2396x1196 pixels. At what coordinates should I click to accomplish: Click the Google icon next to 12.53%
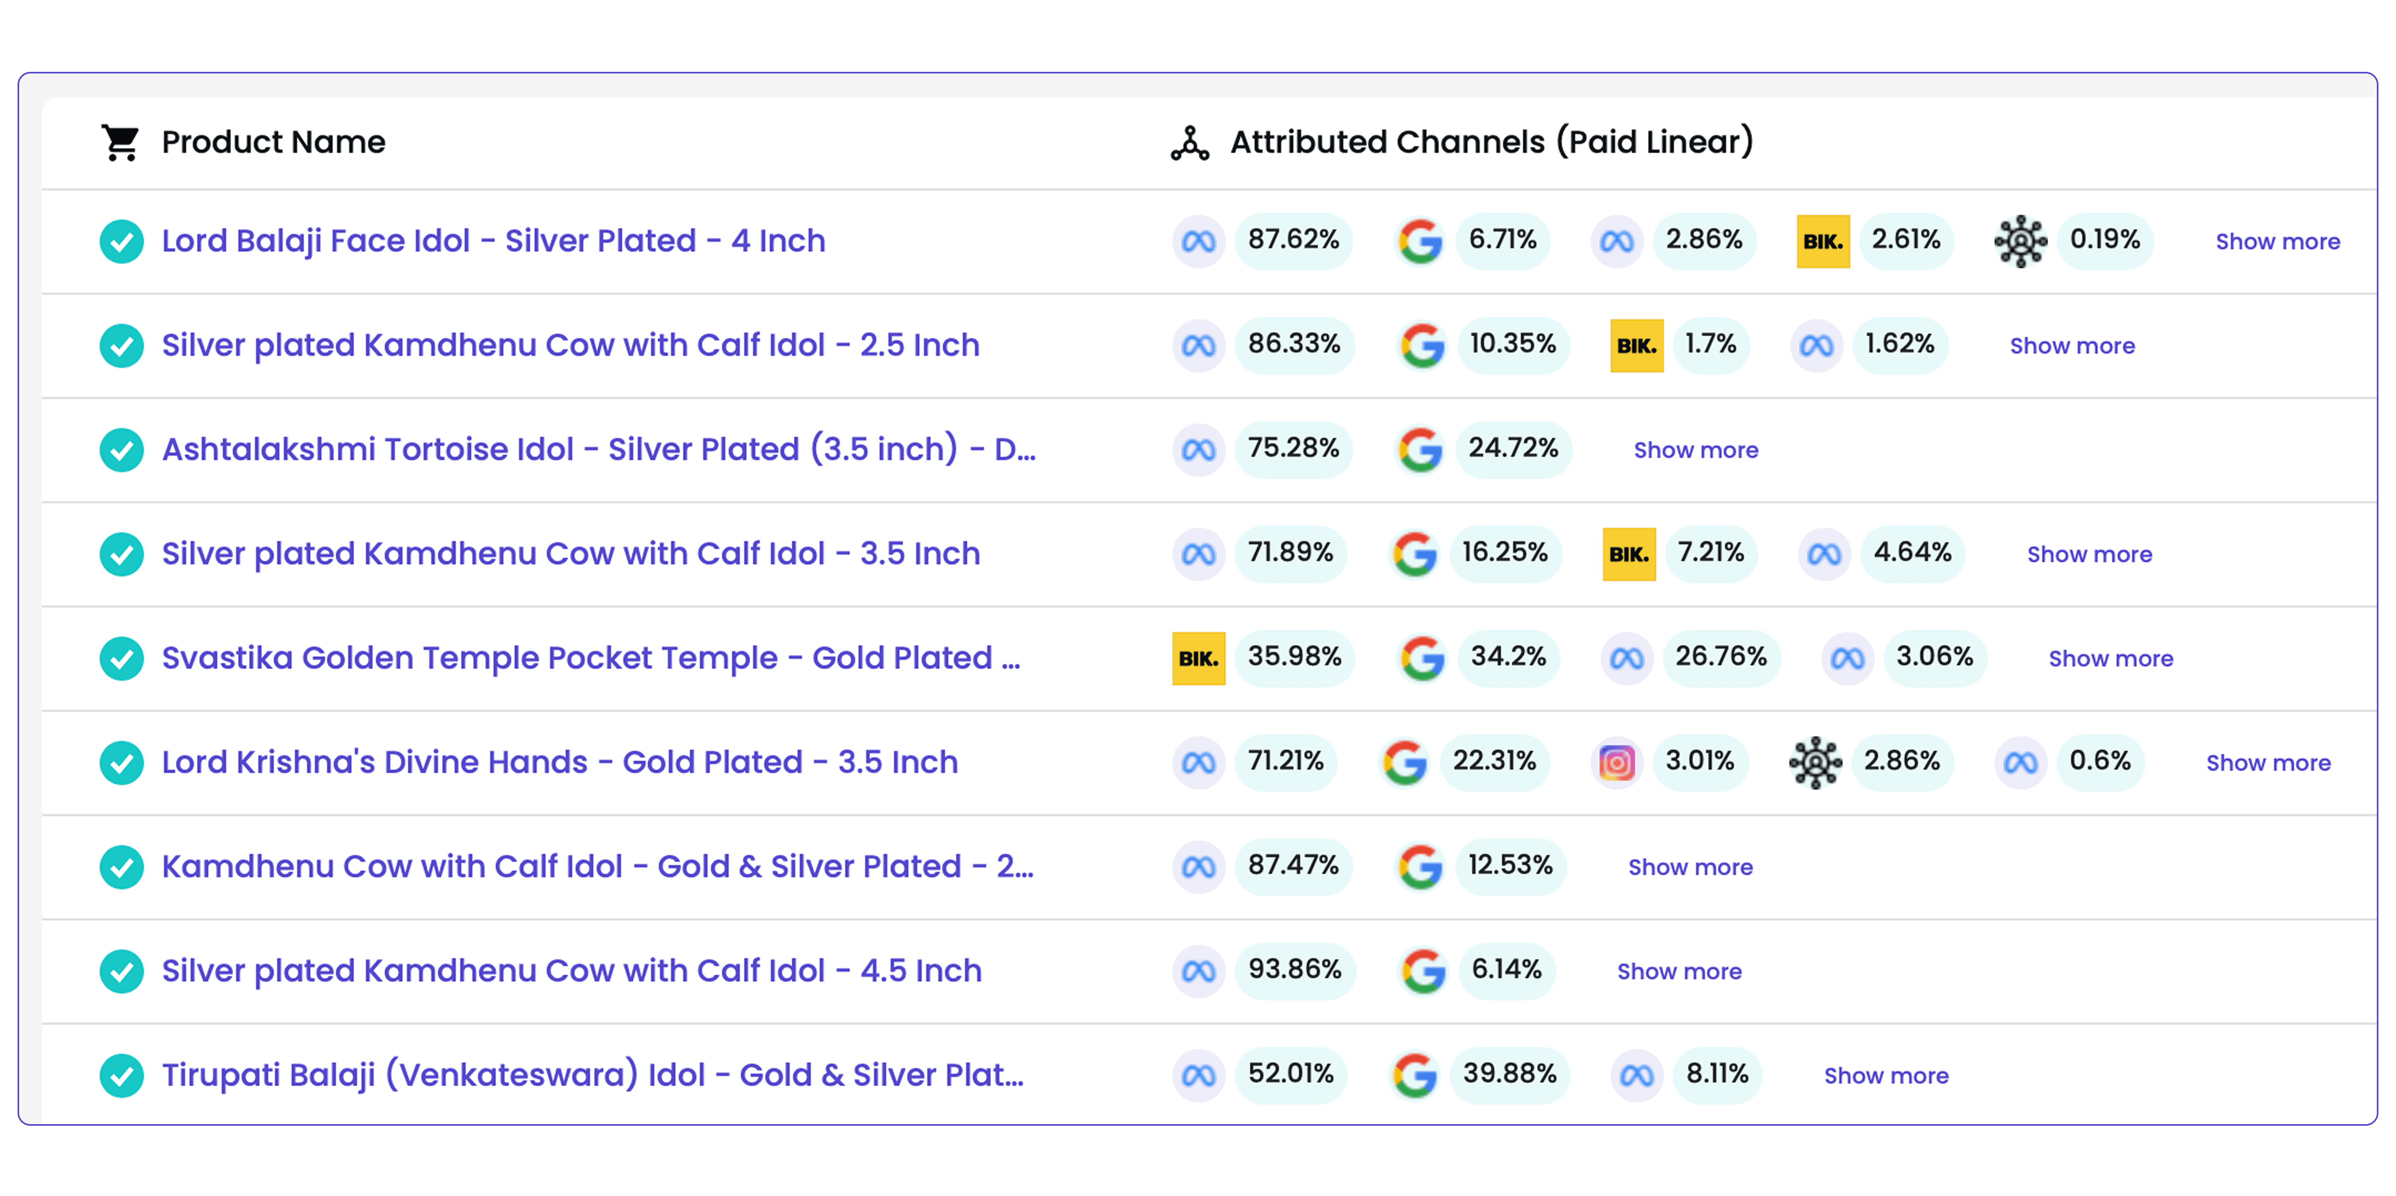(x=1420, y=867)
